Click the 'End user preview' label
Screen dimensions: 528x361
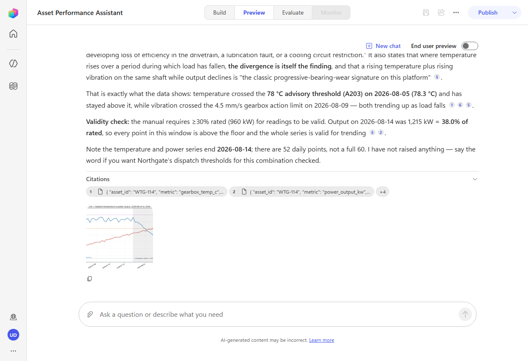tap(434, 46)
